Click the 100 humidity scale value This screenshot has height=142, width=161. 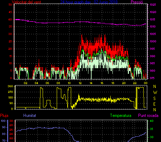3,121
